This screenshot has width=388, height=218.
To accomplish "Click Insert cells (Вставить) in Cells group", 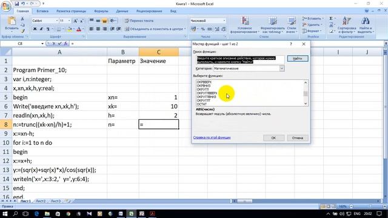I will tap(313, 19).
